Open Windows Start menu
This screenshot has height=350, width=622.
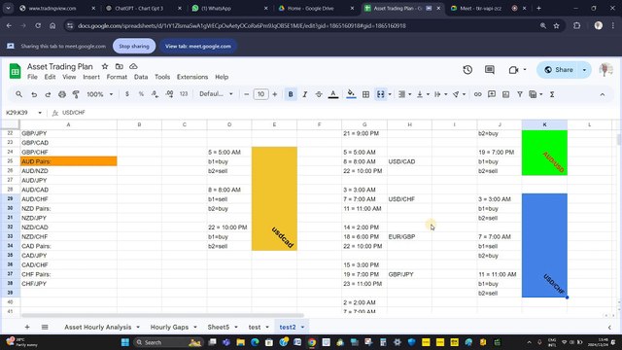tap(125, 342)
